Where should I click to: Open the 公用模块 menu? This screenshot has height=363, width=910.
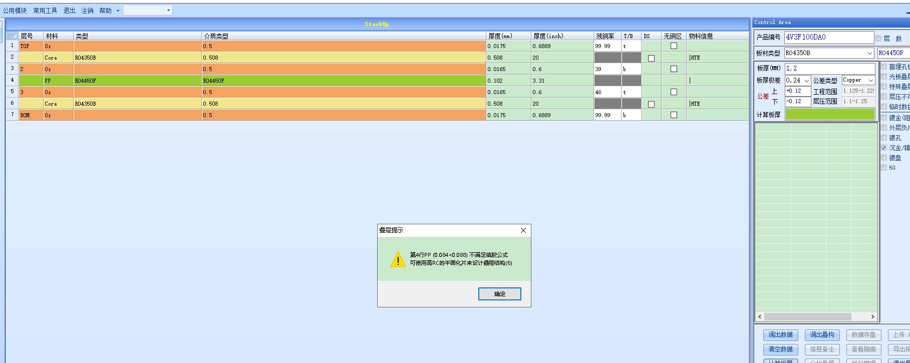click(x=15, y=11)
